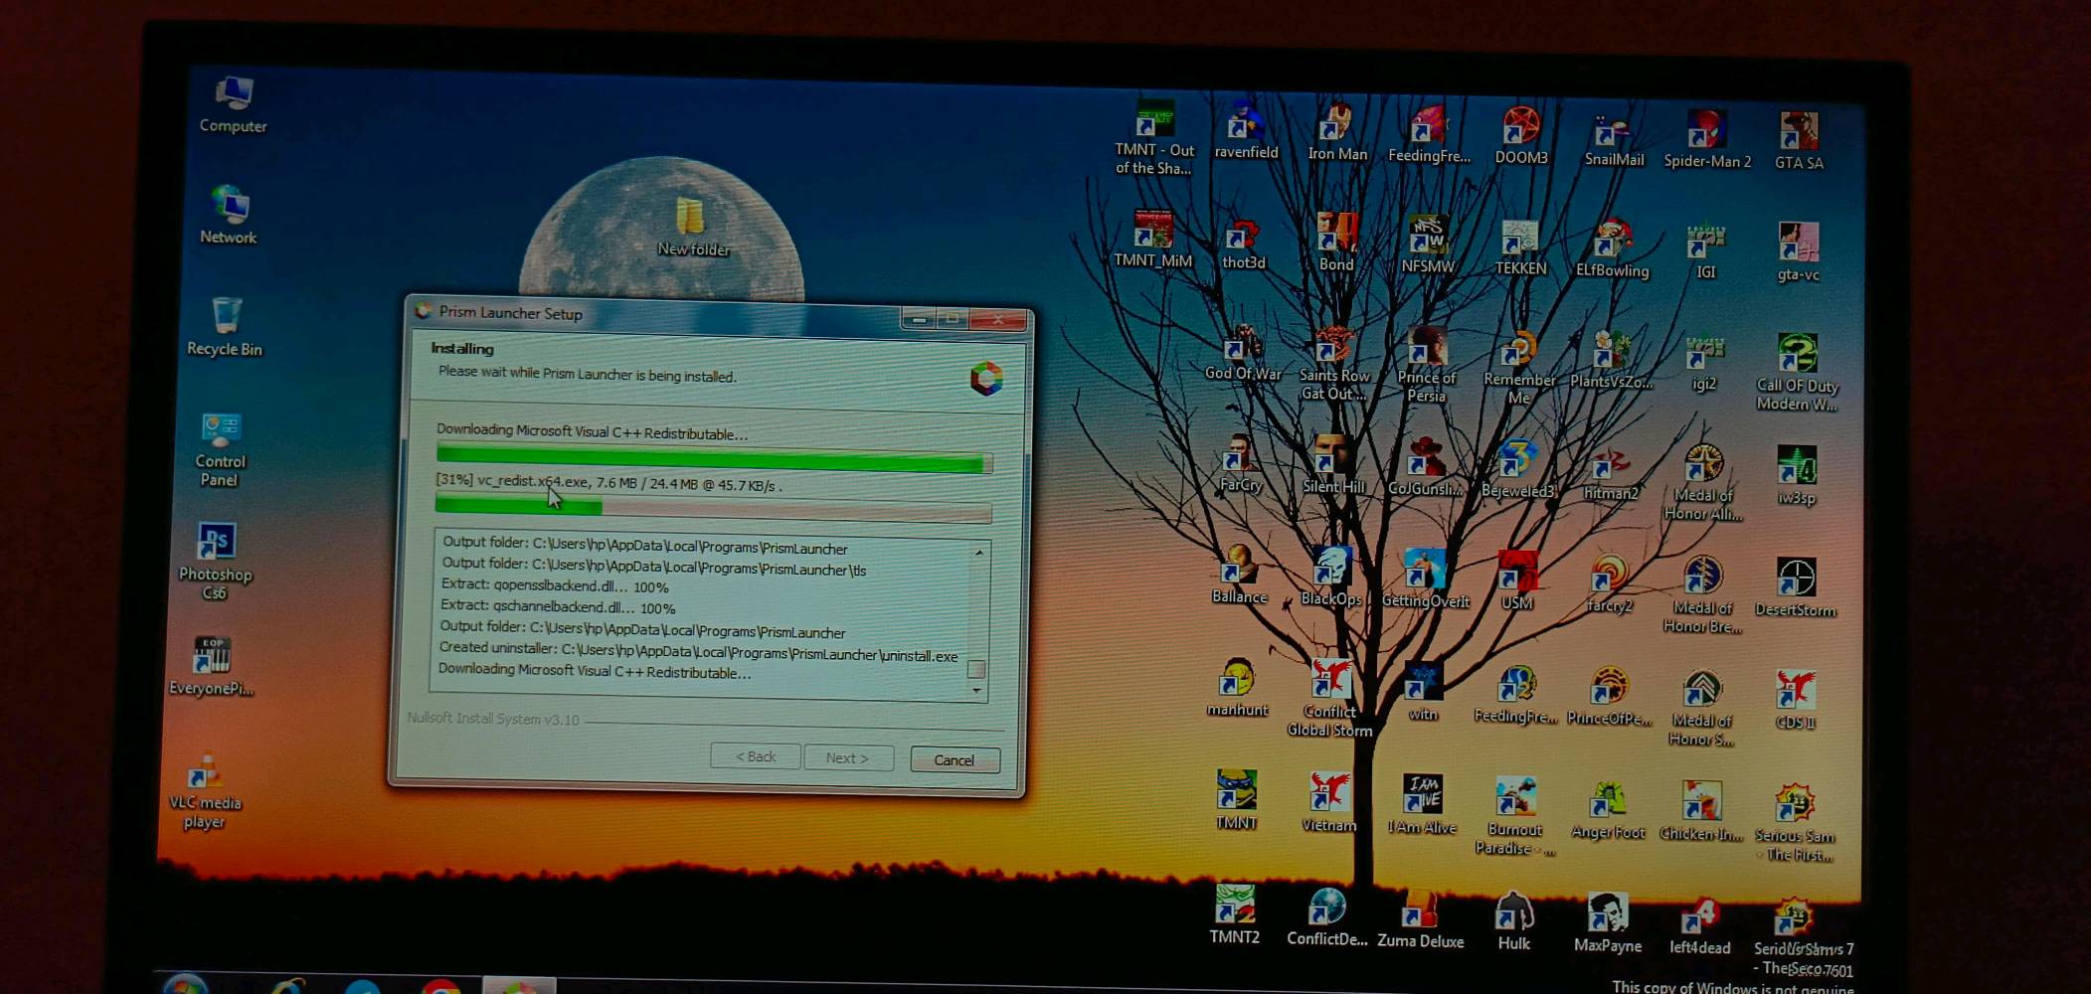Select the Prince of Persia shortcut
The image size is (2091, 994).
click(1427, 365)
